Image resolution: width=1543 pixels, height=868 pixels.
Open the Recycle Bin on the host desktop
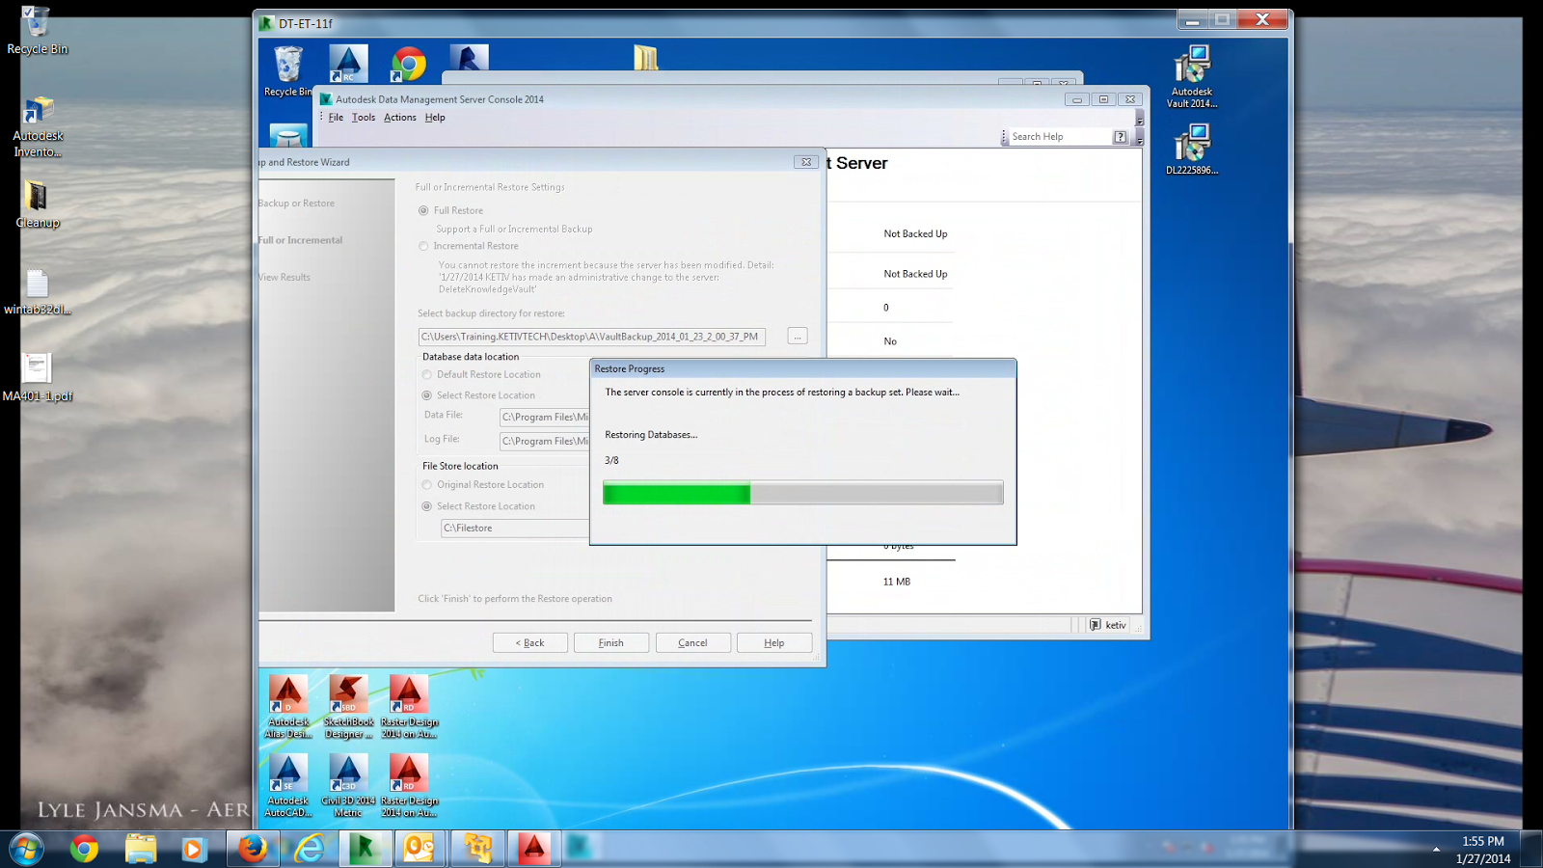tap(37, 29)
